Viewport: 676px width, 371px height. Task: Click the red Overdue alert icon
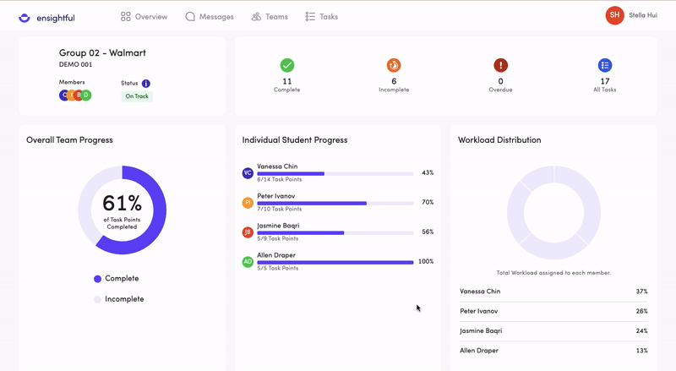point(500,65)
